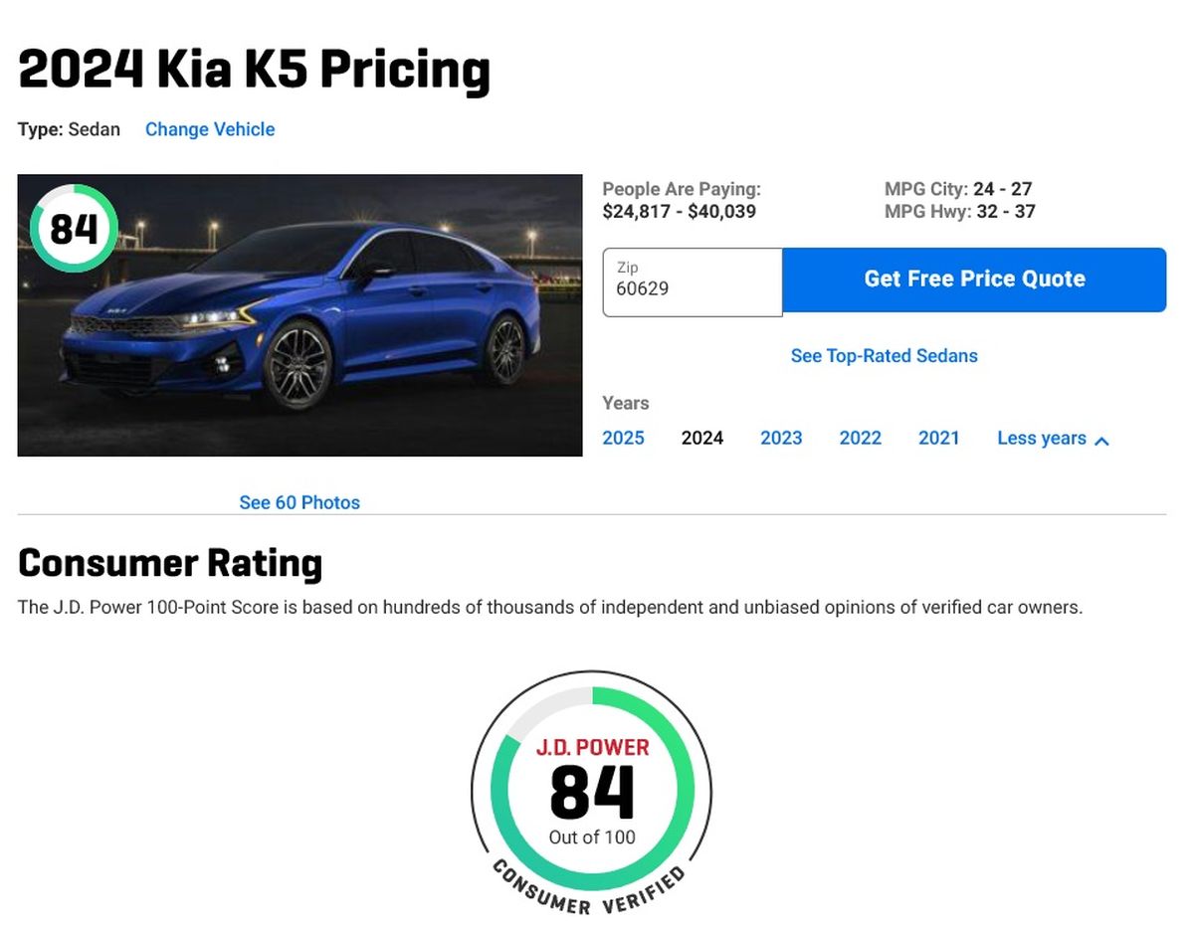The width and height of the screenshot is (1194, 932).
Task: Click the currently selected 2024 year
Action: coord(702,438)
